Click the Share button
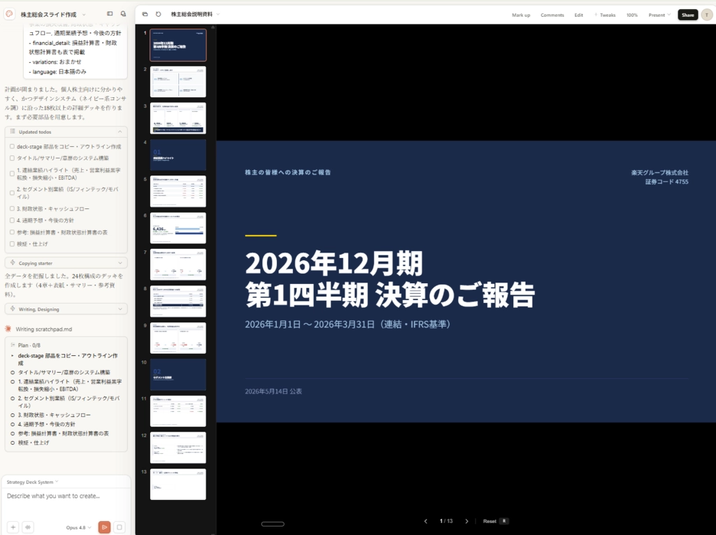Screen dimensions: 716x535 pos(688,15)
